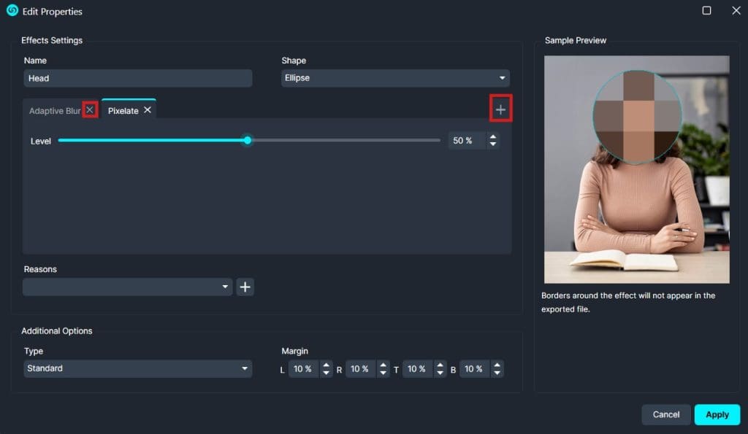748x434 pixels.
Task: Decrease the right margin value
Action: pyautogui.click(x=383, y=373)
